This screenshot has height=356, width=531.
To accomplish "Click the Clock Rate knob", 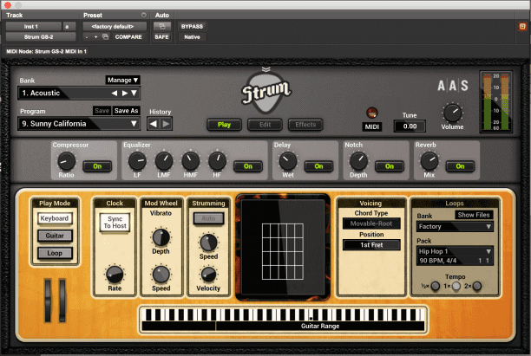I will [x=115, y=275].
